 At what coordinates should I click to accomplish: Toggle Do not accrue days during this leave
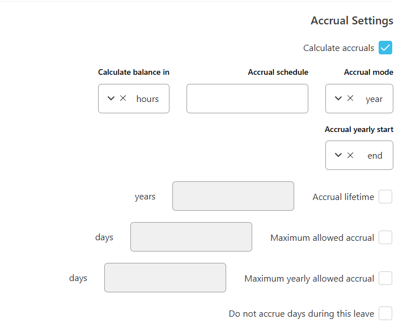click(385, 313)
